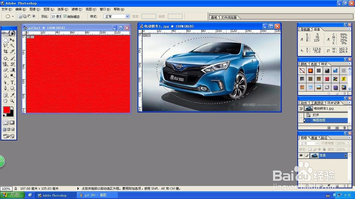Switch to the 动作 (Actions) tab

(x=304, y=103)
